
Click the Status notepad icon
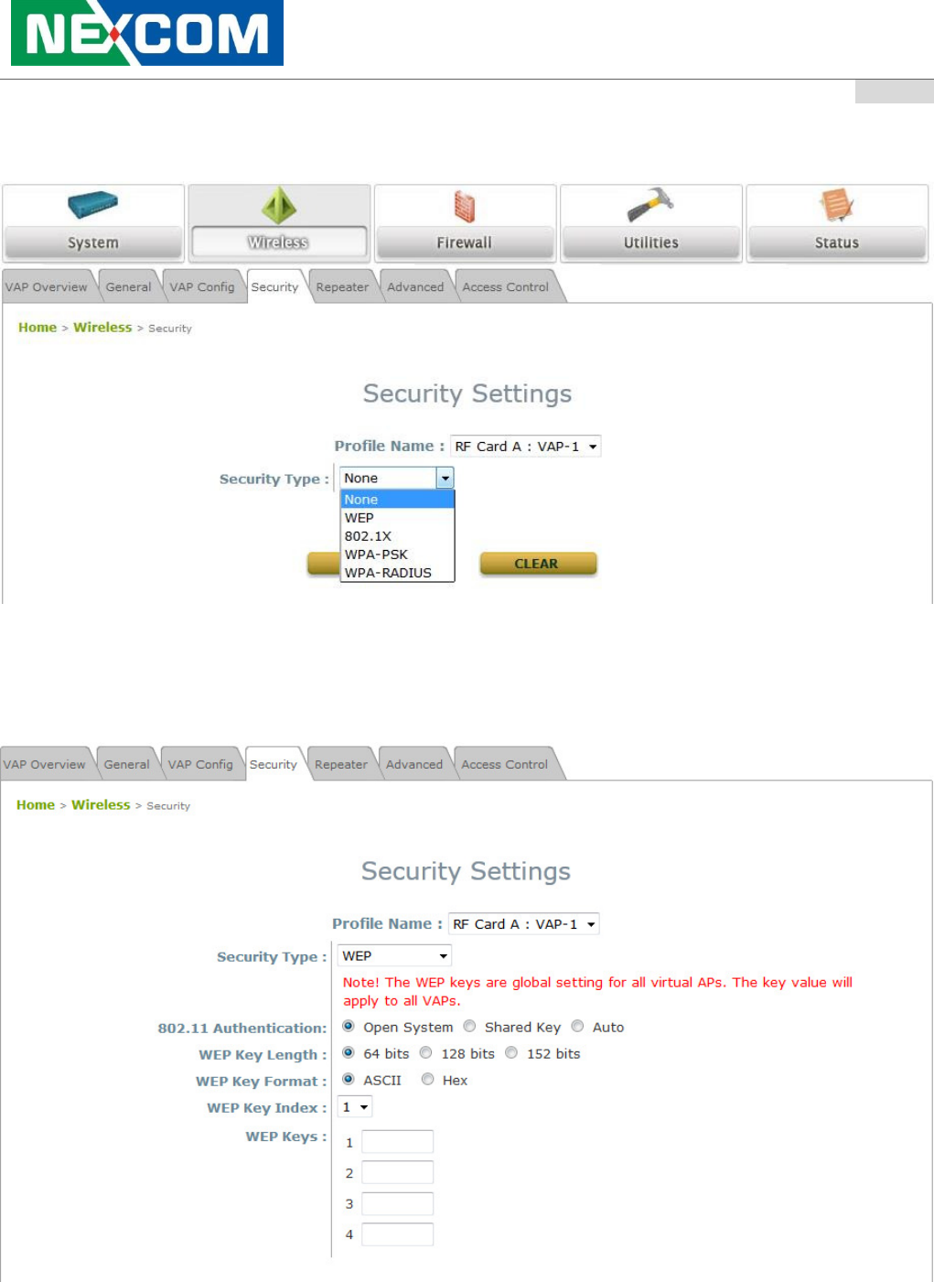(836, 205)
